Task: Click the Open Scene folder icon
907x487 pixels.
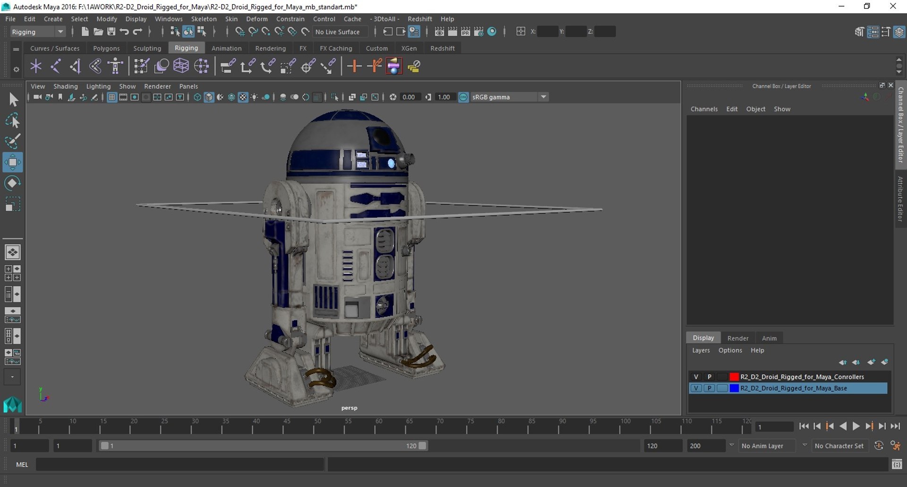Action: pos(98,32)
